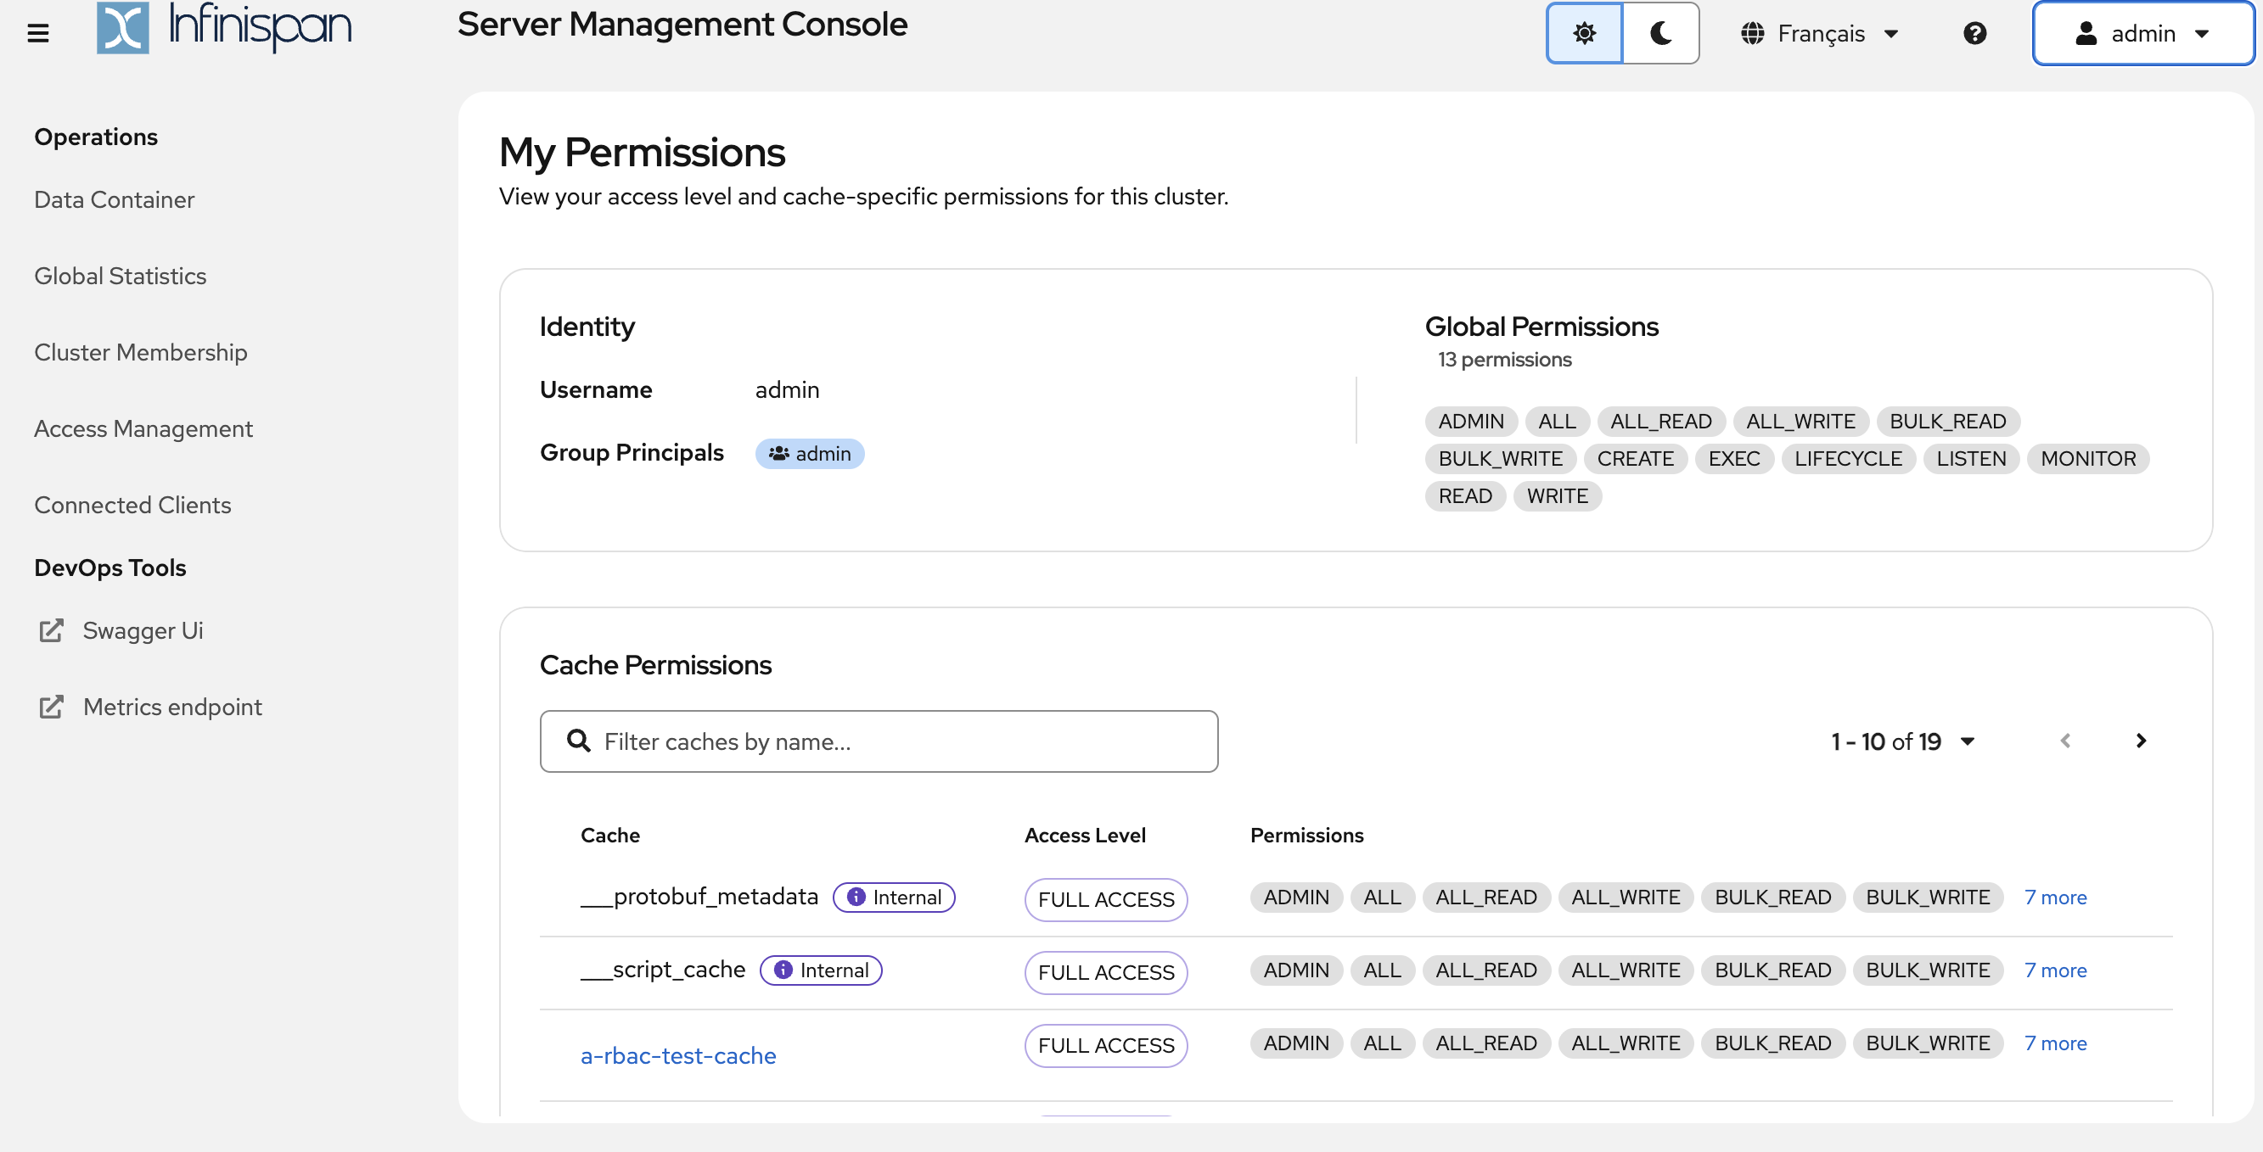Click the Permissions column header
Screen dimensions: 2263x1152
point(1306,835)
